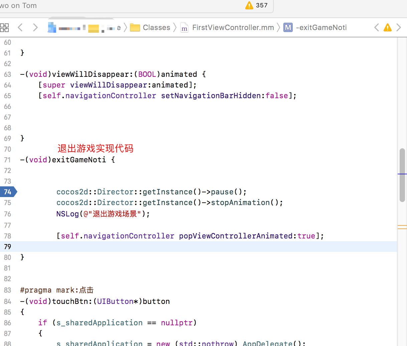Jump to the next issue arrow

click(399, 27)
